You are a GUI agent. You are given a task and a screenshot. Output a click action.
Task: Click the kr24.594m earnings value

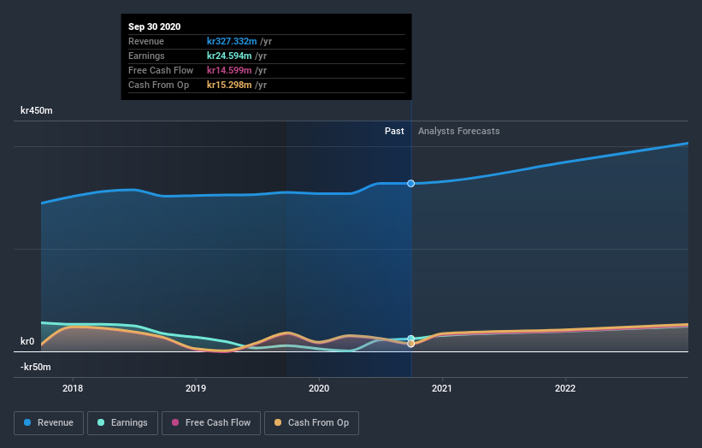[229, 56]
